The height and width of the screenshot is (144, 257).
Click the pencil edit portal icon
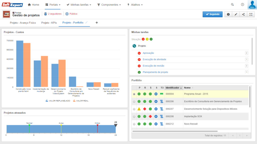click(x=236, y=14)
